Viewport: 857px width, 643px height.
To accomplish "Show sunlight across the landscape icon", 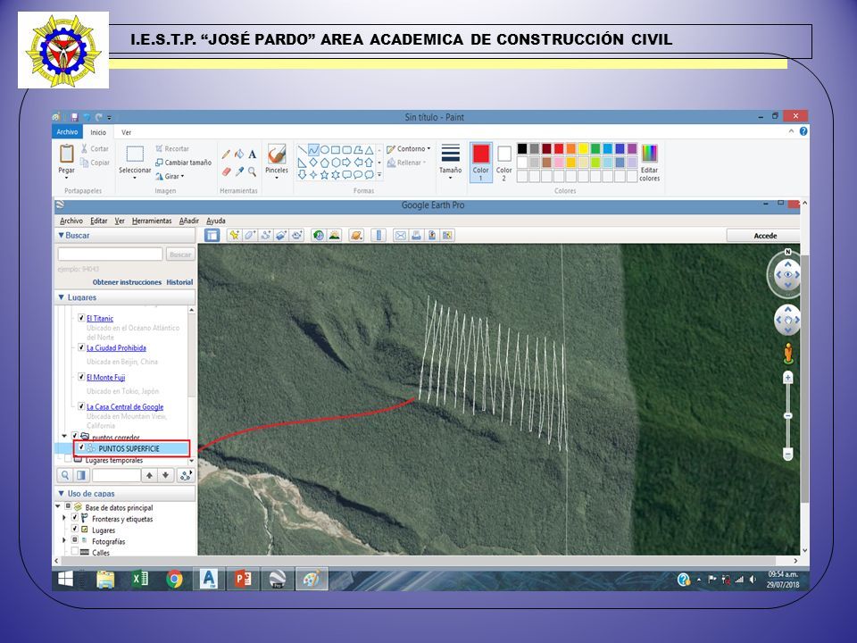I will 334,235.
